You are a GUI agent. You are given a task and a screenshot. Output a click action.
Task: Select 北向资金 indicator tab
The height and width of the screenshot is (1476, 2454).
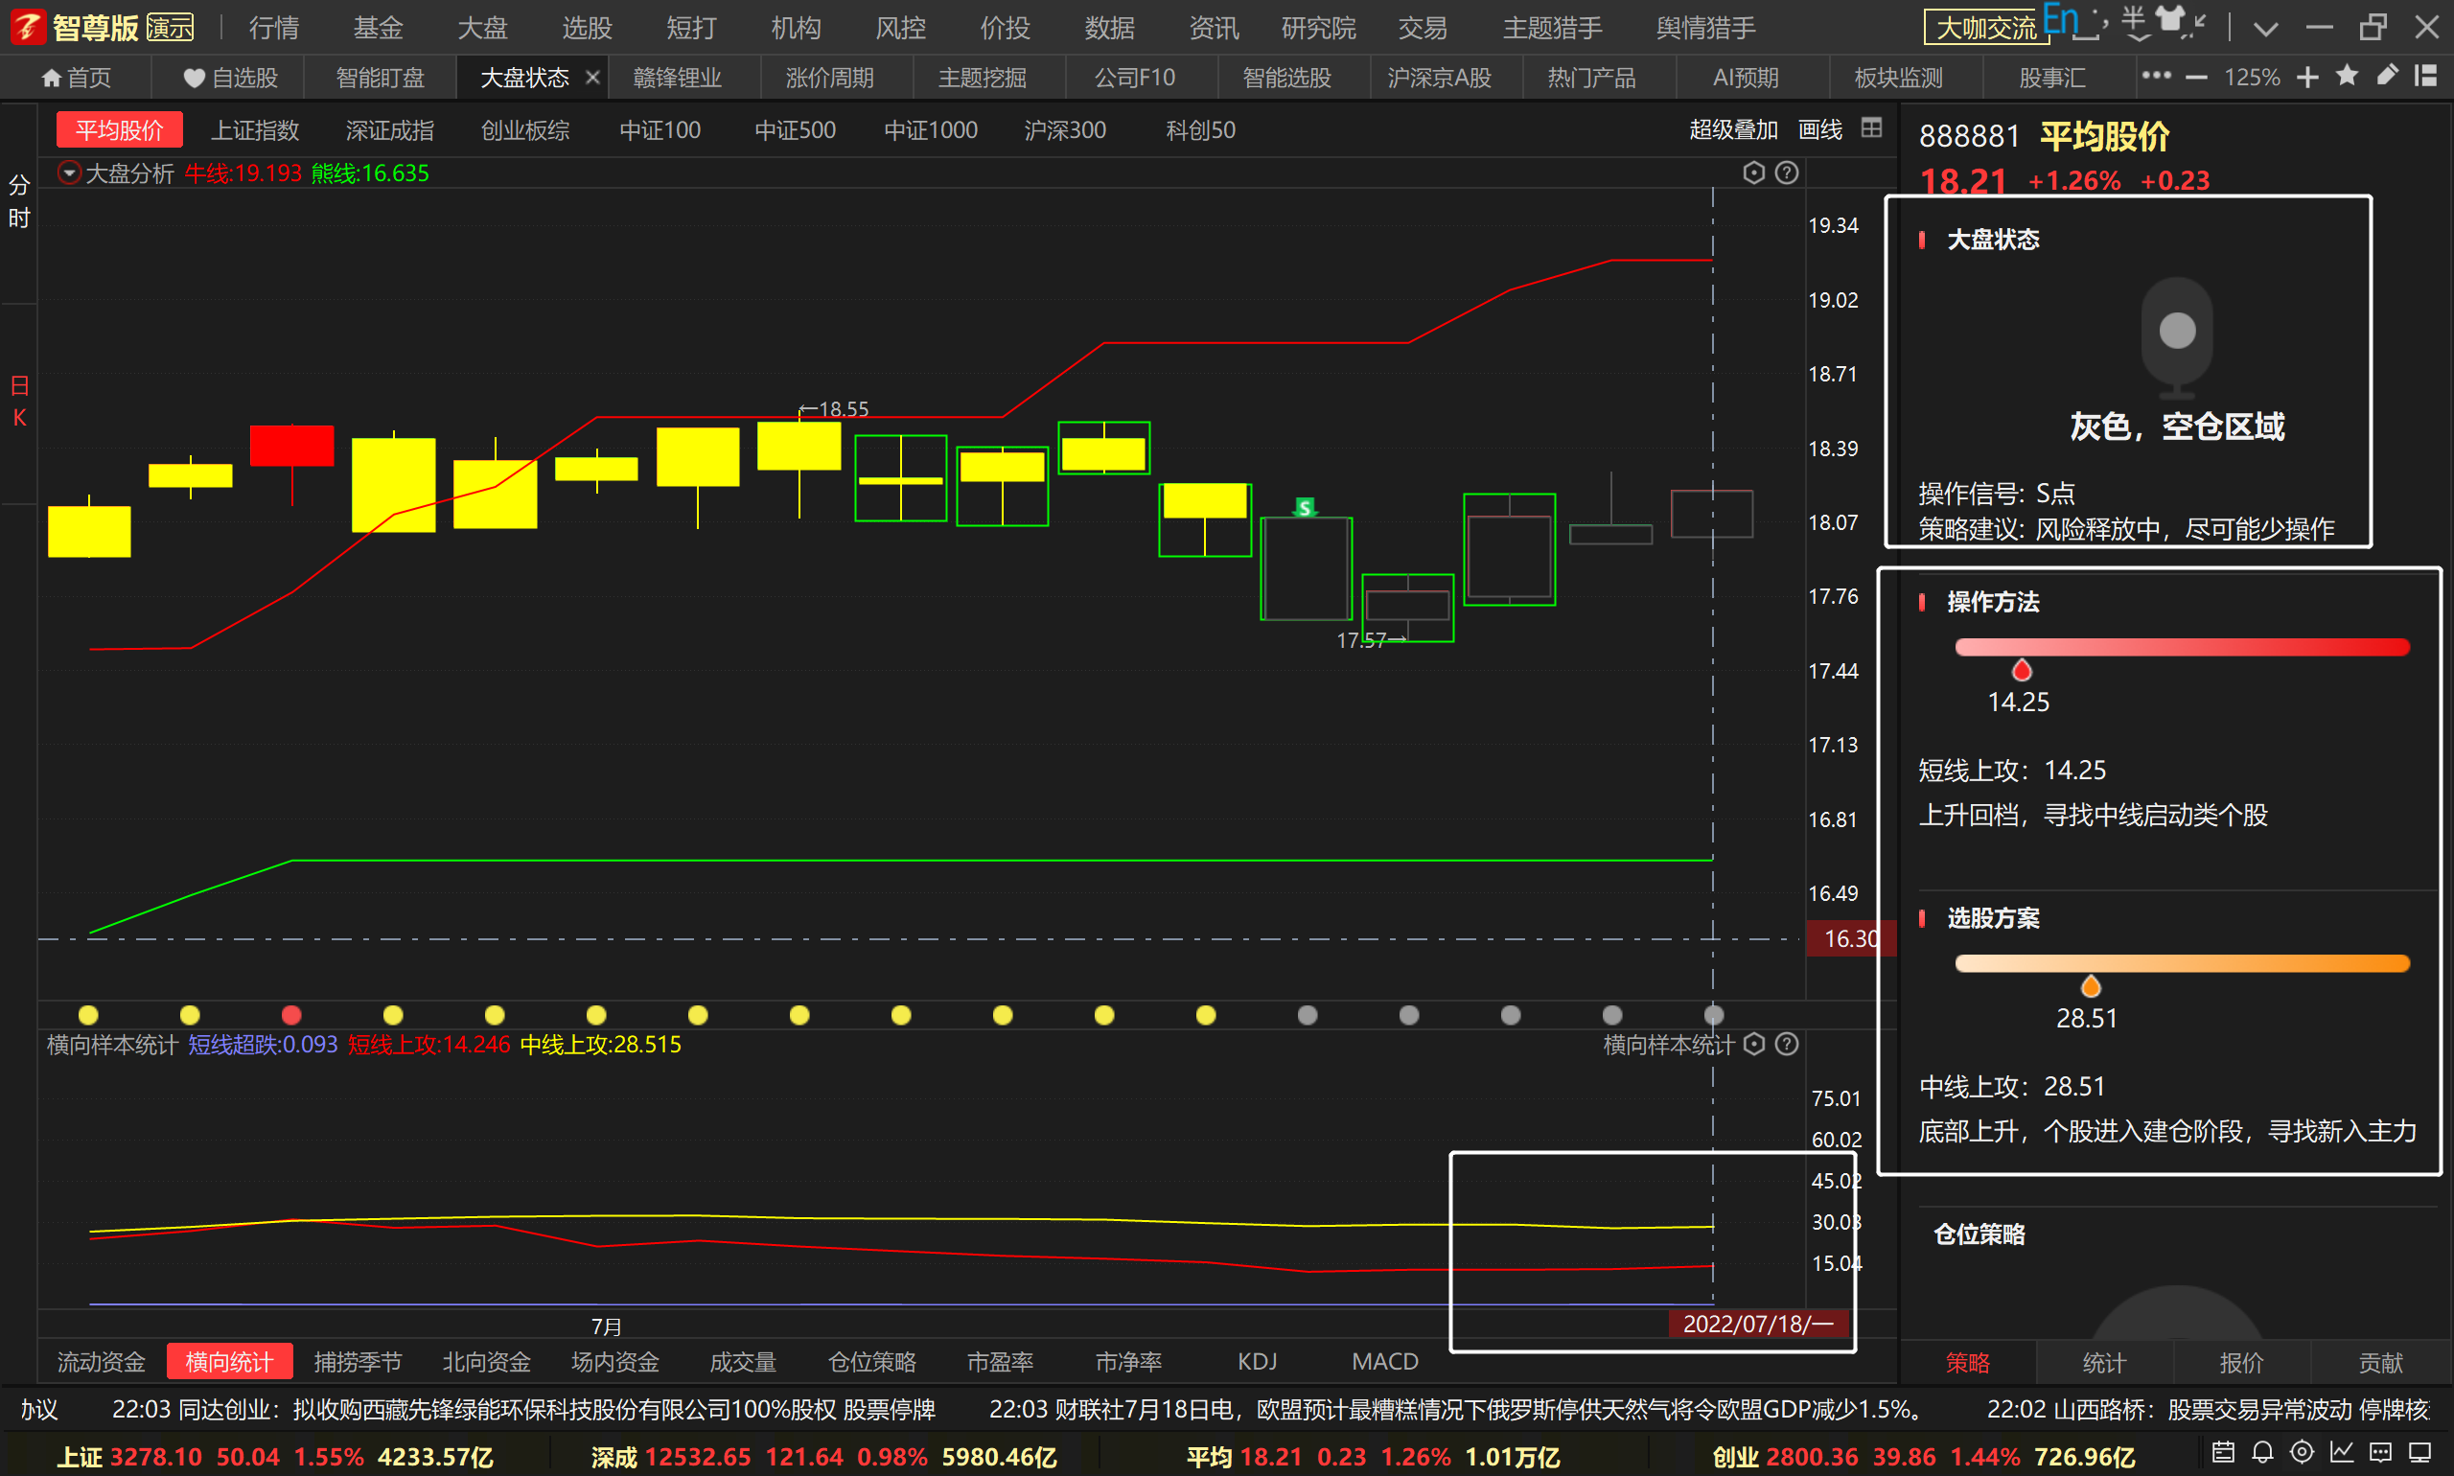click(486, 1362)
